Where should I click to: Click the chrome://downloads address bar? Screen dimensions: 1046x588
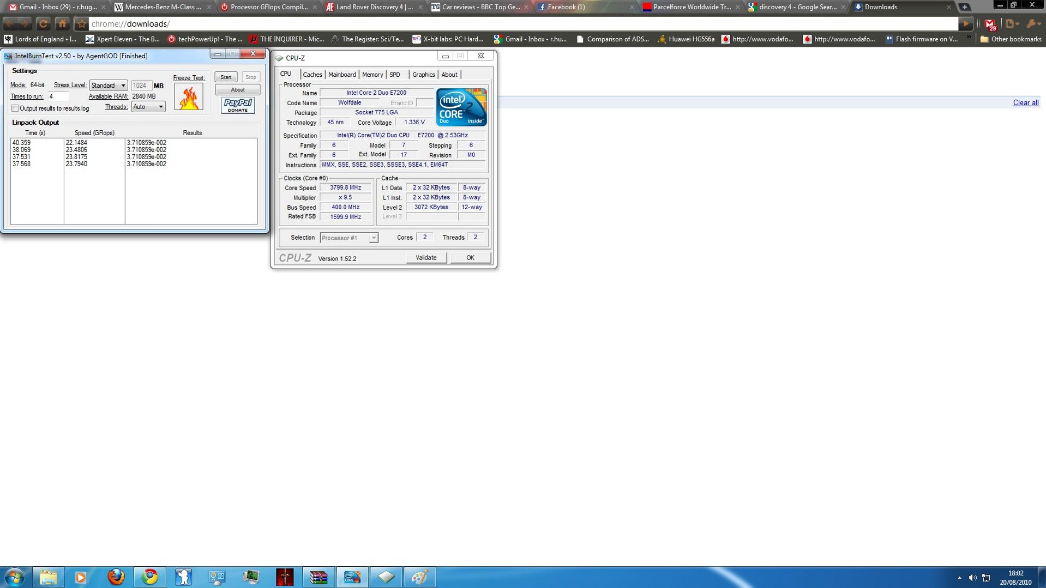[522, 24]
